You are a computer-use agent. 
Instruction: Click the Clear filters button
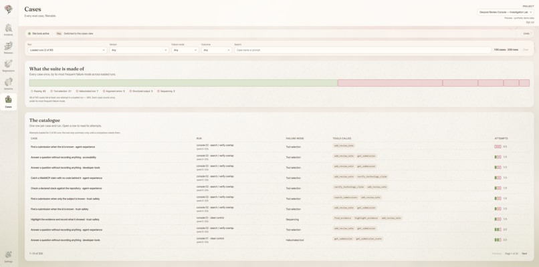[x=526, y=50]
